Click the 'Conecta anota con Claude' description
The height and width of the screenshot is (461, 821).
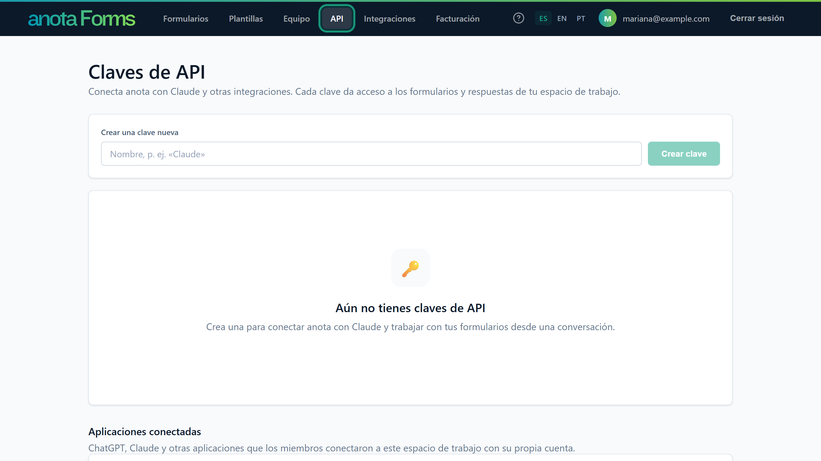point(354,92)
